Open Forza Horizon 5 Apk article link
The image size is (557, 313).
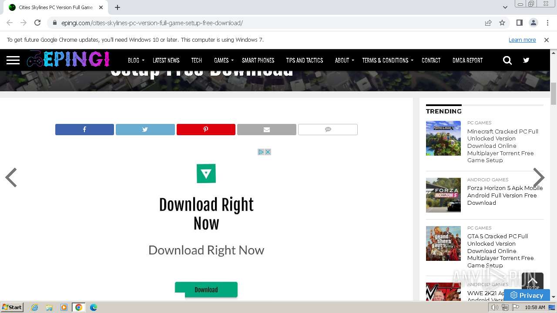click(x=505, y=195)
